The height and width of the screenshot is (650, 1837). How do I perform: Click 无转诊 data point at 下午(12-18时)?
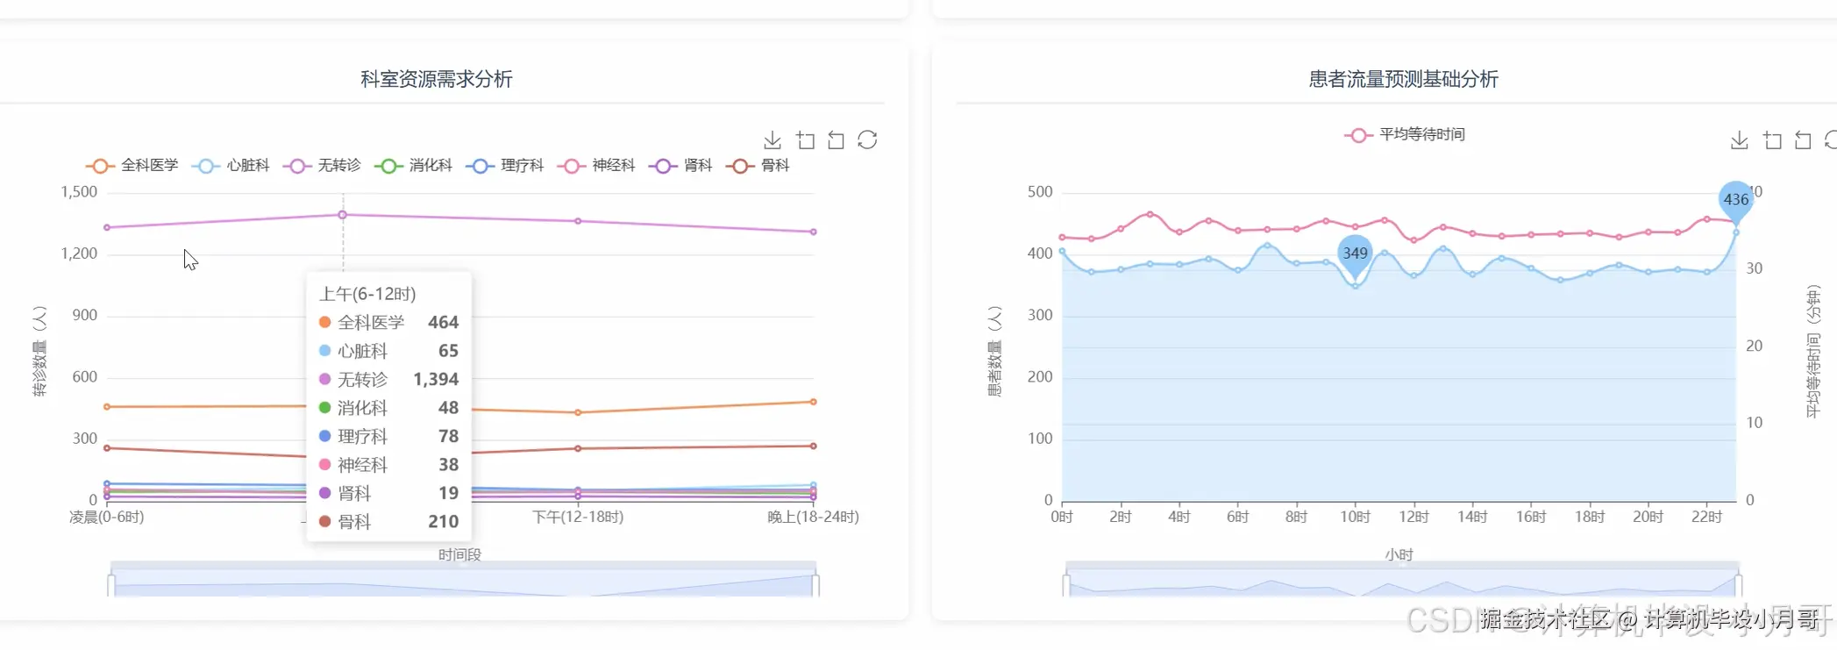[578, 221]
